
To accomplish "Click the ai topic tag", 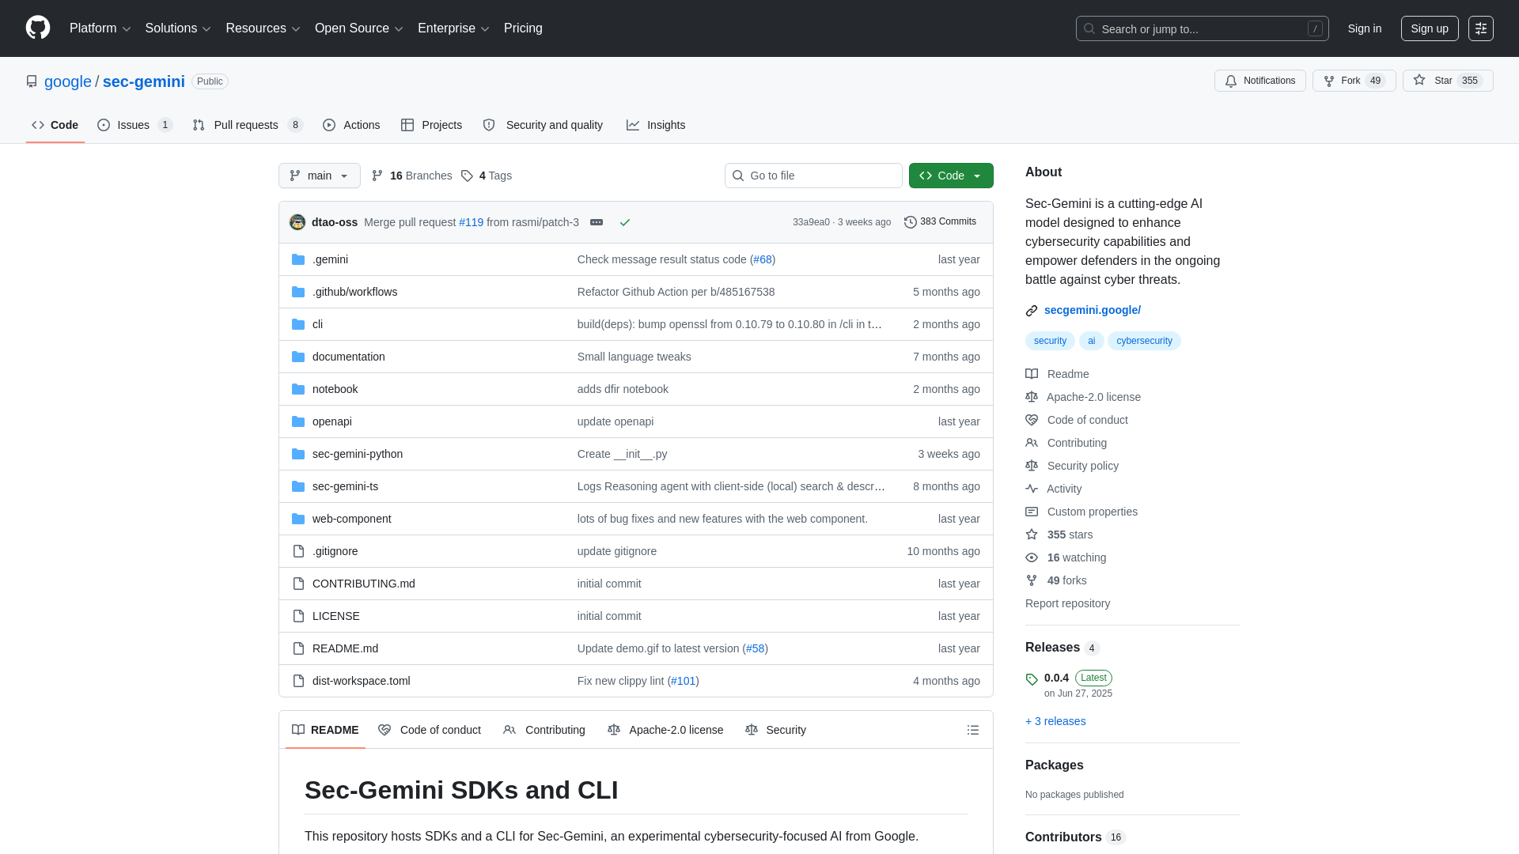I will click(x=1091, y=341).
